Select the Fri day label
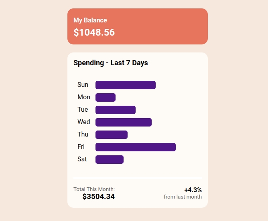Screen dimensions: 268x221 [x=81, y=147]
